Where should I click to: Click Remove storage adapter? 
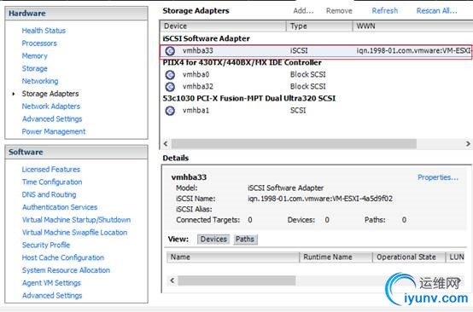click(339, 11)
